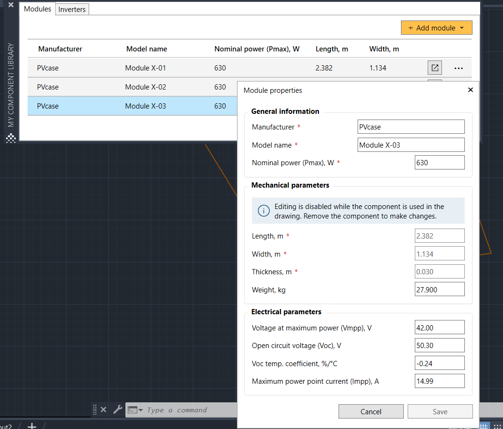Switch to the Inverters tab
This screenshot has height=429, width=503.
72,10
